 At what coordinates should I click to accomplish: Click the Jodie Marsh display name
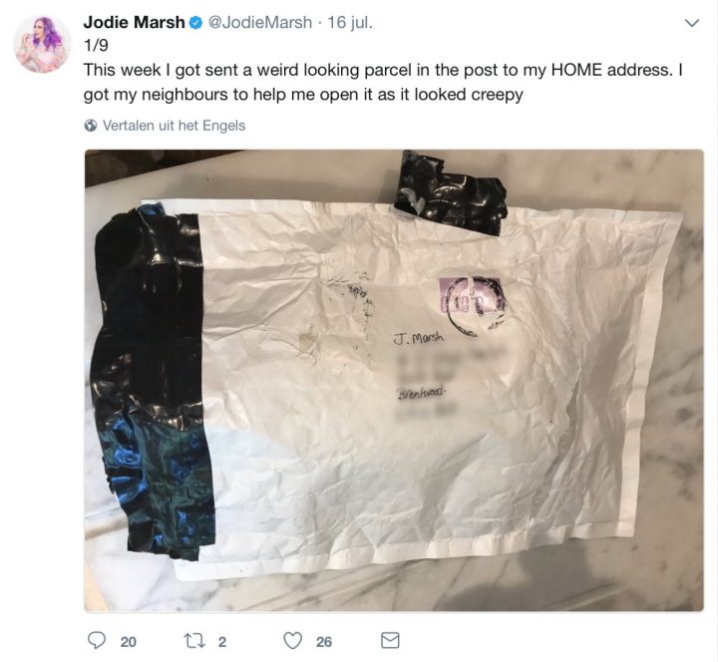(134, 22)
